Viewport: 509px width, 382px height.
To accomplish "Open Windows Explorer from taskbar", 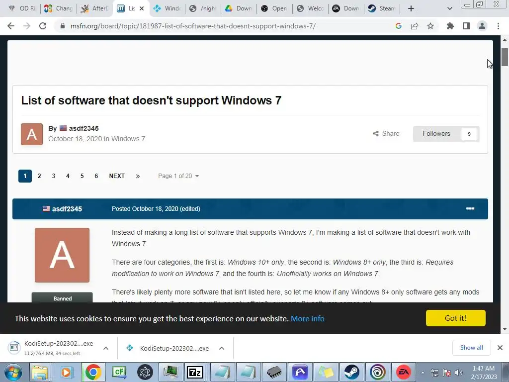I will [x=40, y=372].
